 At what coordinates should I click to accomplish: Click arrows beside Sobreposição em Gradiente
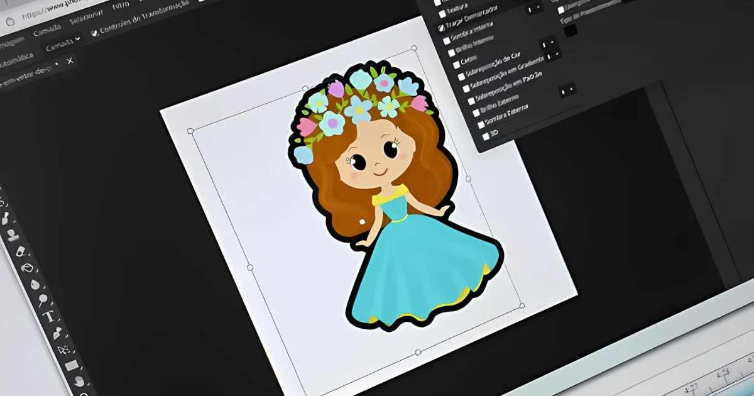click(x=553, y=56)
